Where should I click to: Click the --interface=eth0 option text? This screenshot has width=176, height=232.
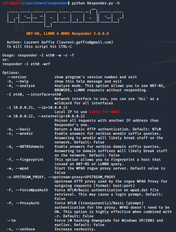click(x=44, y=94)
